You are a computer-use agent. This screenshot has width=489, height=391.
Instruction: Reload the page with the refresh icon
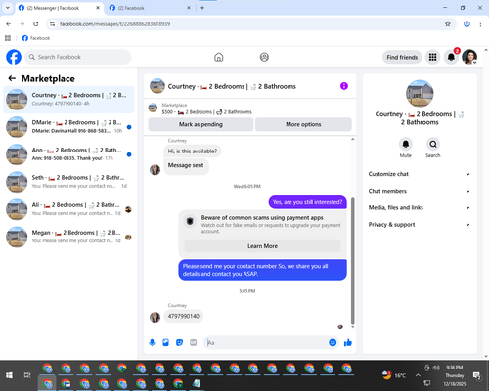click(36, 23)
